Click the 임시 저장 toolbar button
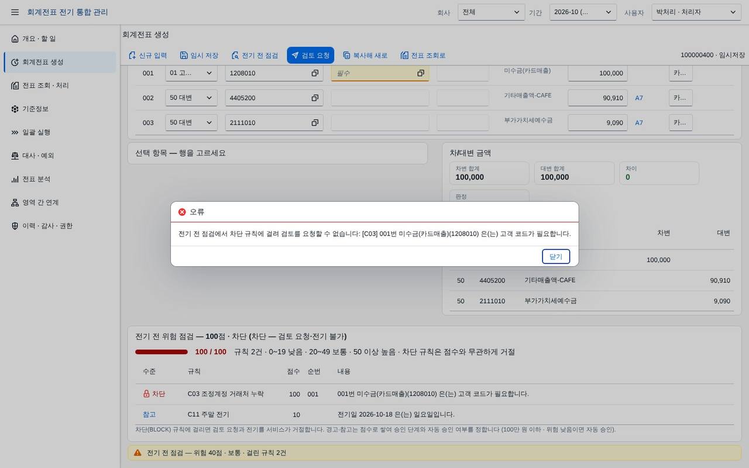The height and width of the screenshot is (468, 749). (199, 56)
